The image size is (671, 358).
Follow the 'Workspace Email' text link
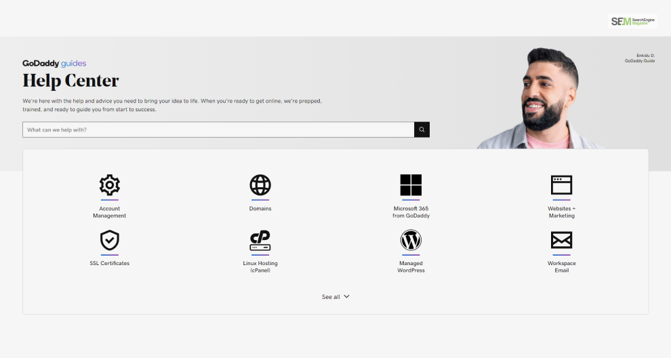pos(561,266)
